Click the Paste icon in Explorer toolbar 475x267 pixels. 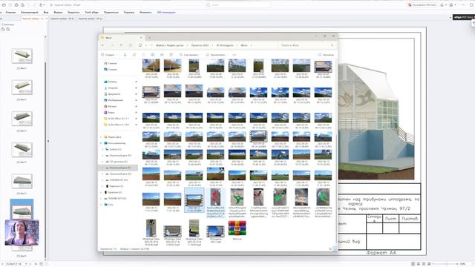(x=143, y=55)
